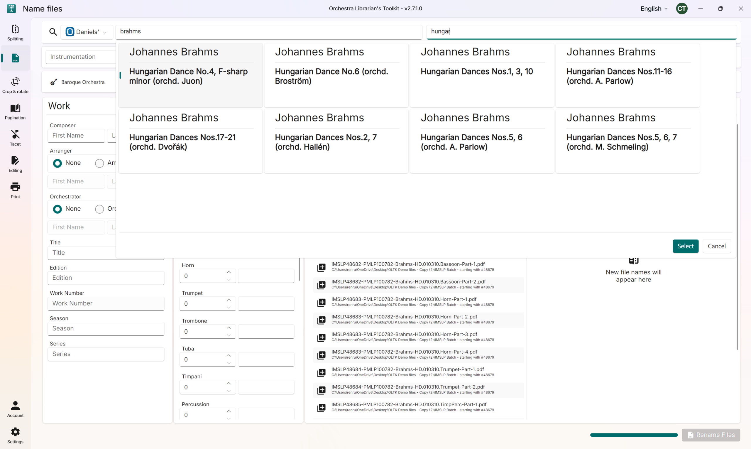The height and width of the screenshot is (449, 751).
Task: Increase Timpani count with up arrow
Action: click(x=229, y=383)
